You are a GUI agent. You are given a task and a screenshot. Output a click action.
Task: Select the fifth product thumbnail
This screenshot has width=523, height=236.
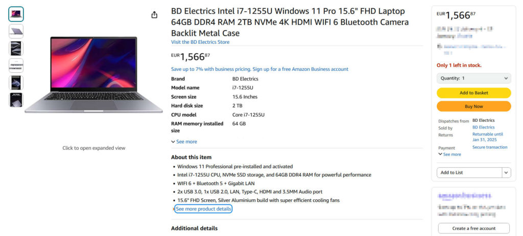[x=16, y=83]
